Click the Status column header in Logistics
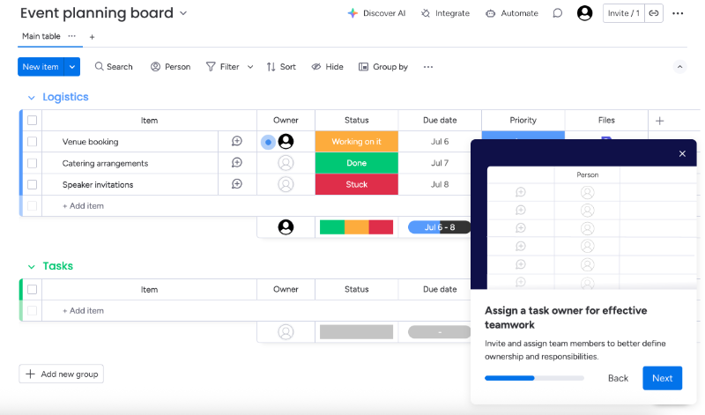 tap(357, 121)
